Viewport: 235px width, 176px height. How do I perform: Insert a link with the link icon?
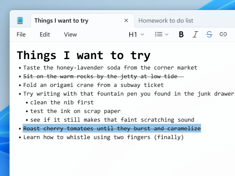tap(223, 34)
